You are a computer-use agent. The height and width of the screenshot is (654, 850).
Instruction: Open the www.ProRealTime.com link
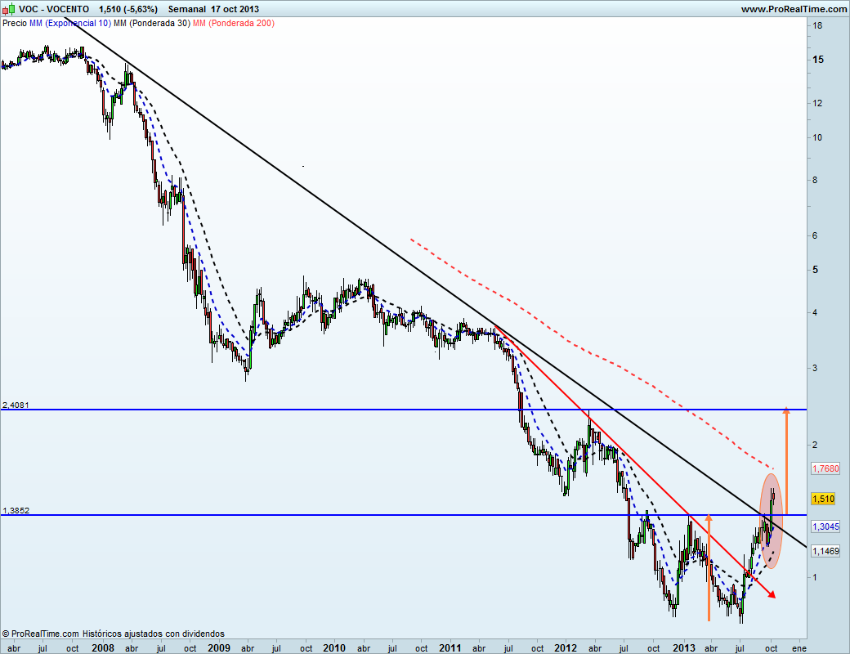(793, 9)
